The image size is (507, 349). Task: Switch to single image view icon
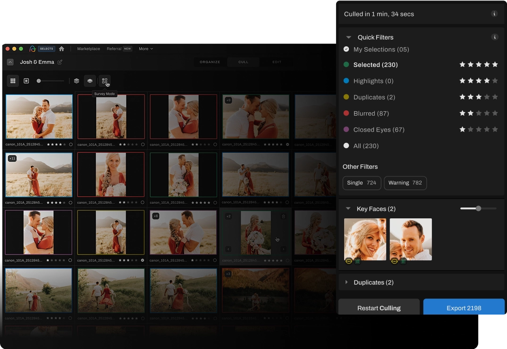click(x=26, y=81)
